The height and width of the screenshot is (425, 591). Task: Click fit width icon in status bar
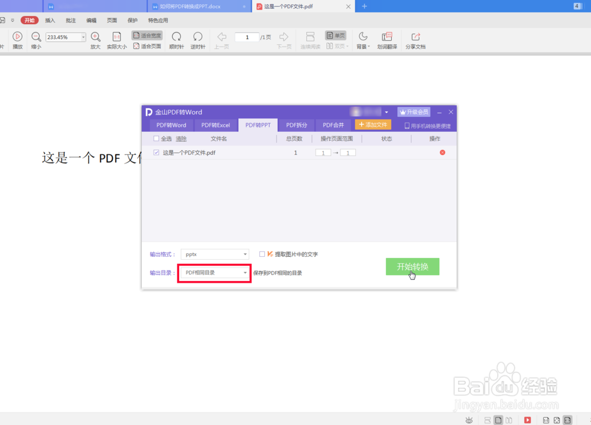click(x=567, y=420)
